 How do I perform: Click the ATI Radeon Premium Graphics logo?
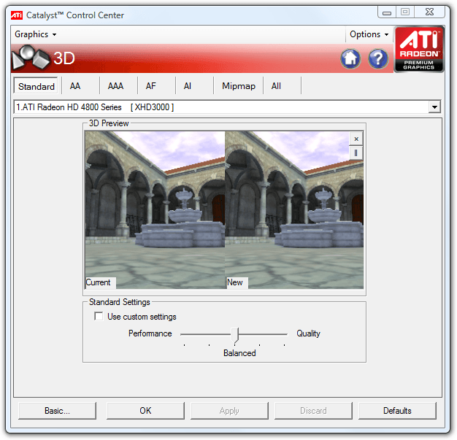(x=419, y=49)
